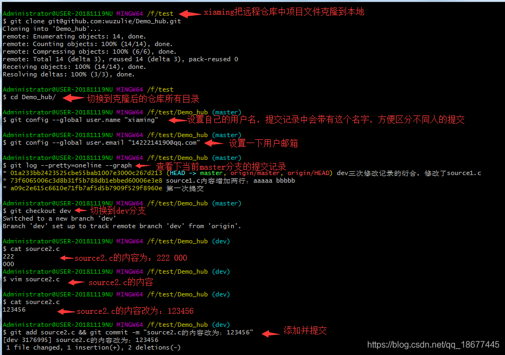Click the "000" output line
This screenshot has width=505, height=355.
(8, 264)
